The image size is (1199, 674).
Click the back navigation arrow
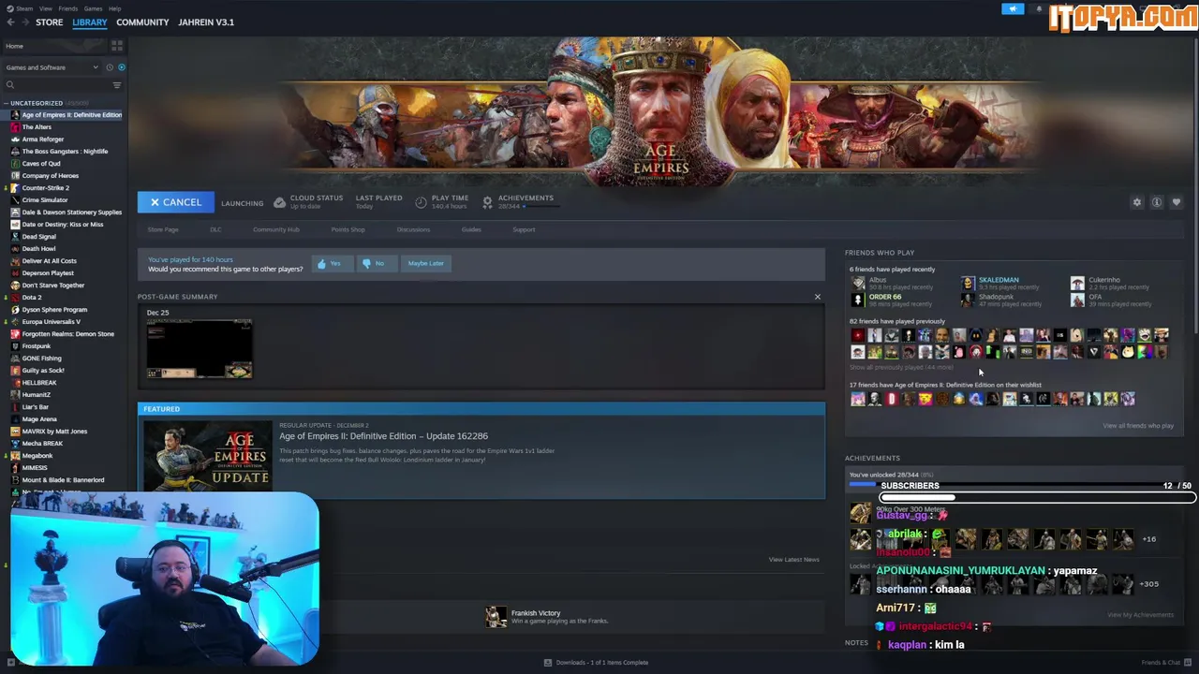(9, 22)
